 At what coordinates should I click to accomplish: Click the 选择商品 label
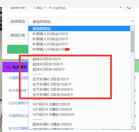coord(18,21)
